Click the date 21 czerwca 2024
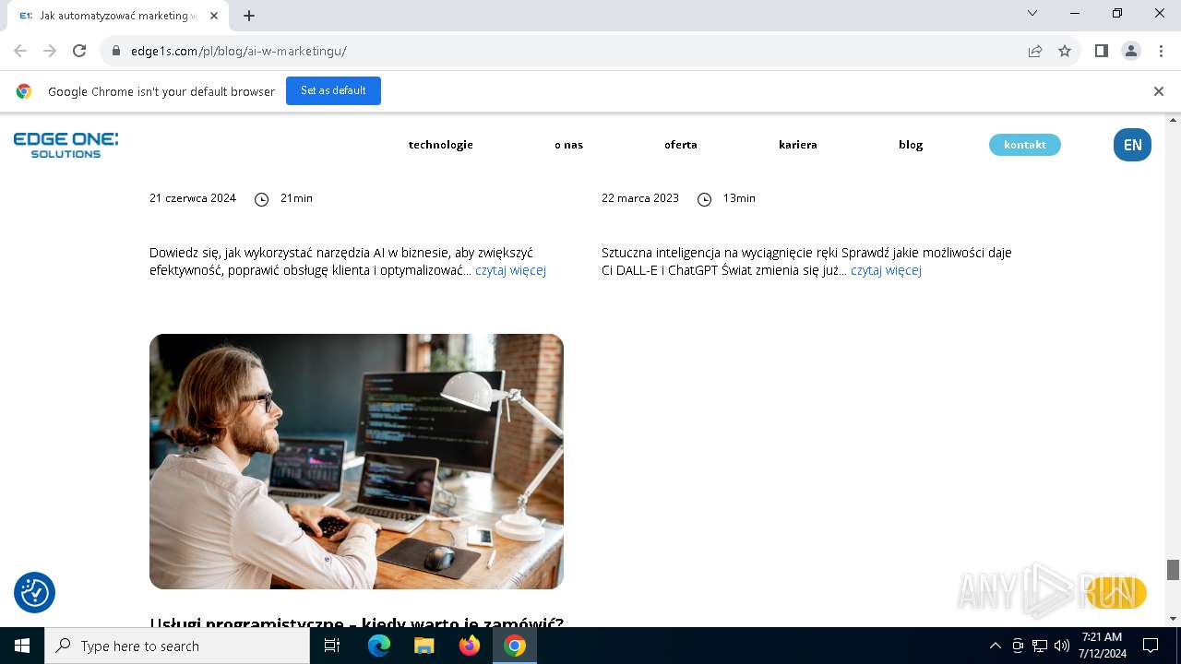 (193, 198)
